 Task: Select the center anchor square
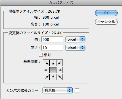click(x=53, y=70)
